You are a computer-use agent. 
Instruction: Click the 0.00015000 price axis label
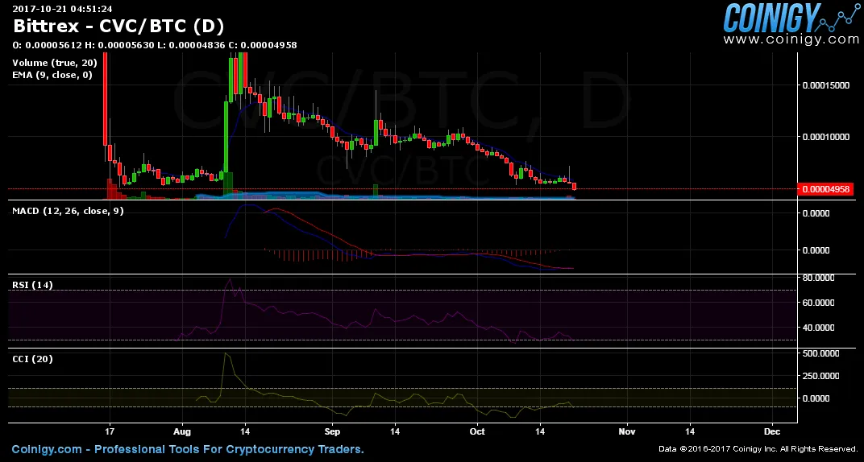point(827,85)
